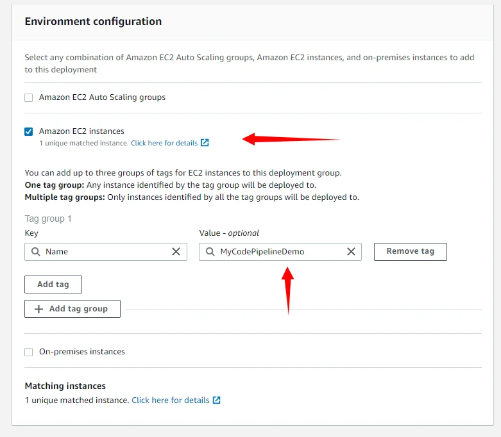This screenshot has height=437, width=501.
Task: Enable Amazon EC2 Auto Scaling groups checkbox
Action: pos(28,97)
